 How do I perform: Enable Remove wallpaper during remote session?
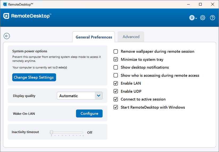[x=116, y=52]
